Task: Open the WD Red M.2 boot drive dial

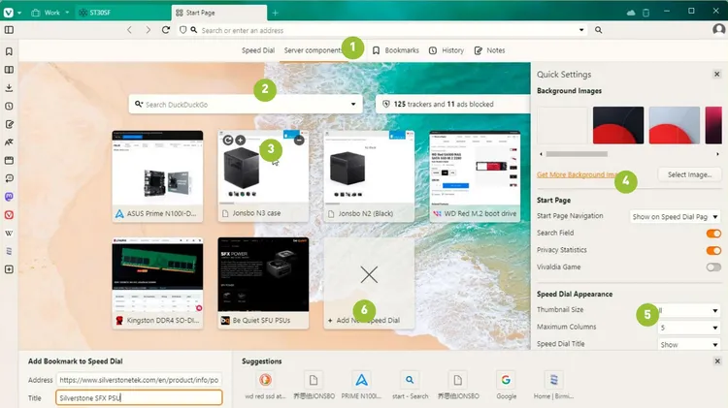Action: 475,176
